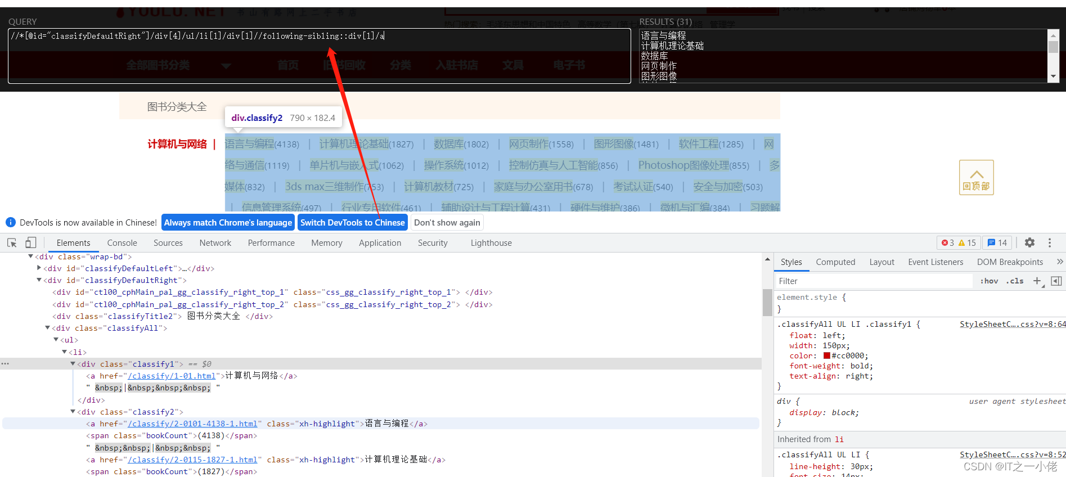Click the results panel scroll down arrow
1066x477 pixels.
pos(1054,76)
